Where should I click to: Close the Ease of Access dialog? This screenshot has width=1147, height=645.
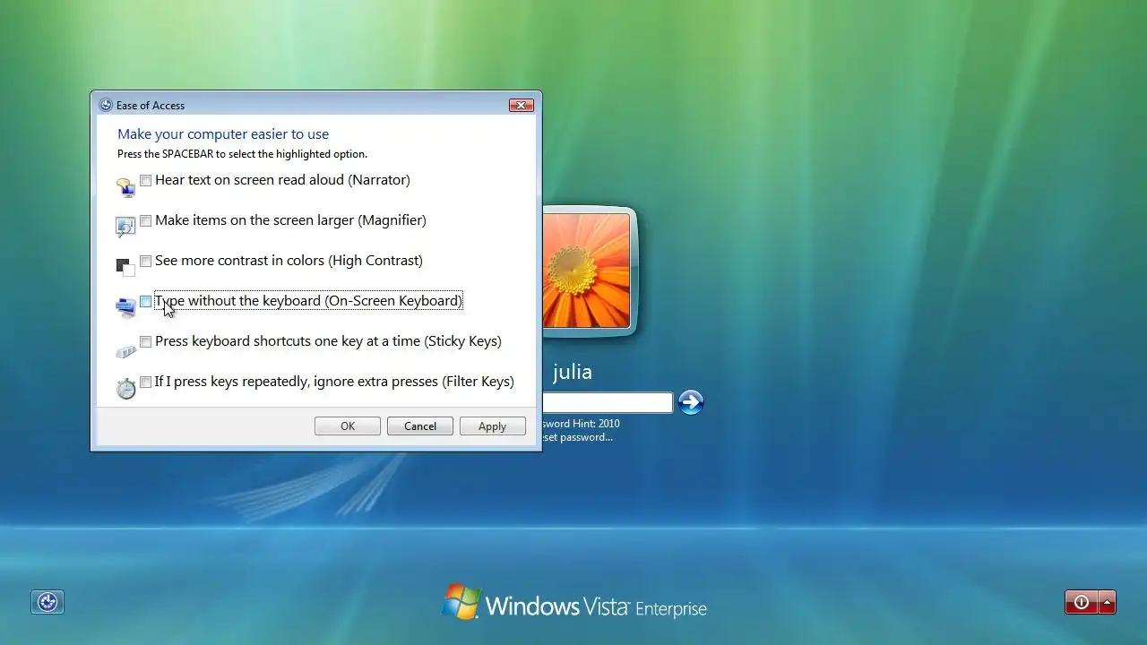click(x=522, y=105)
